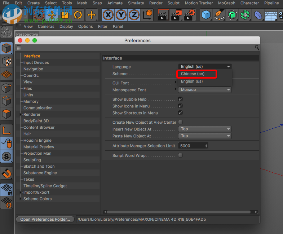Open the Simulate menu

[x=136, y=3]
